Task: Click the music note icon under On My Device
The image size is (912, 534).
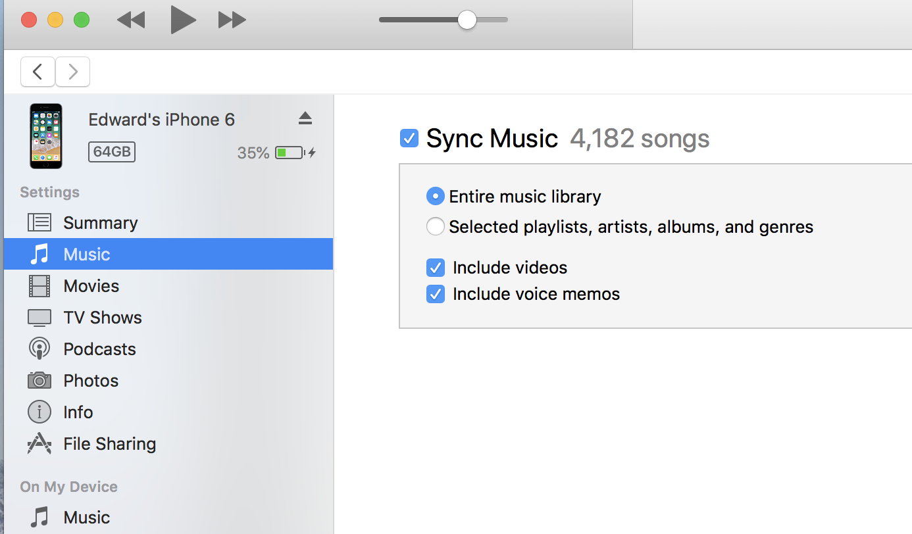Action: pos(39,518)
